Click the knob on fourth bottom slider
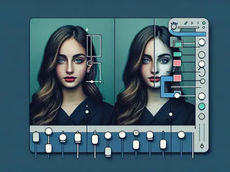 pyautogui.click(x=78, y=138)
